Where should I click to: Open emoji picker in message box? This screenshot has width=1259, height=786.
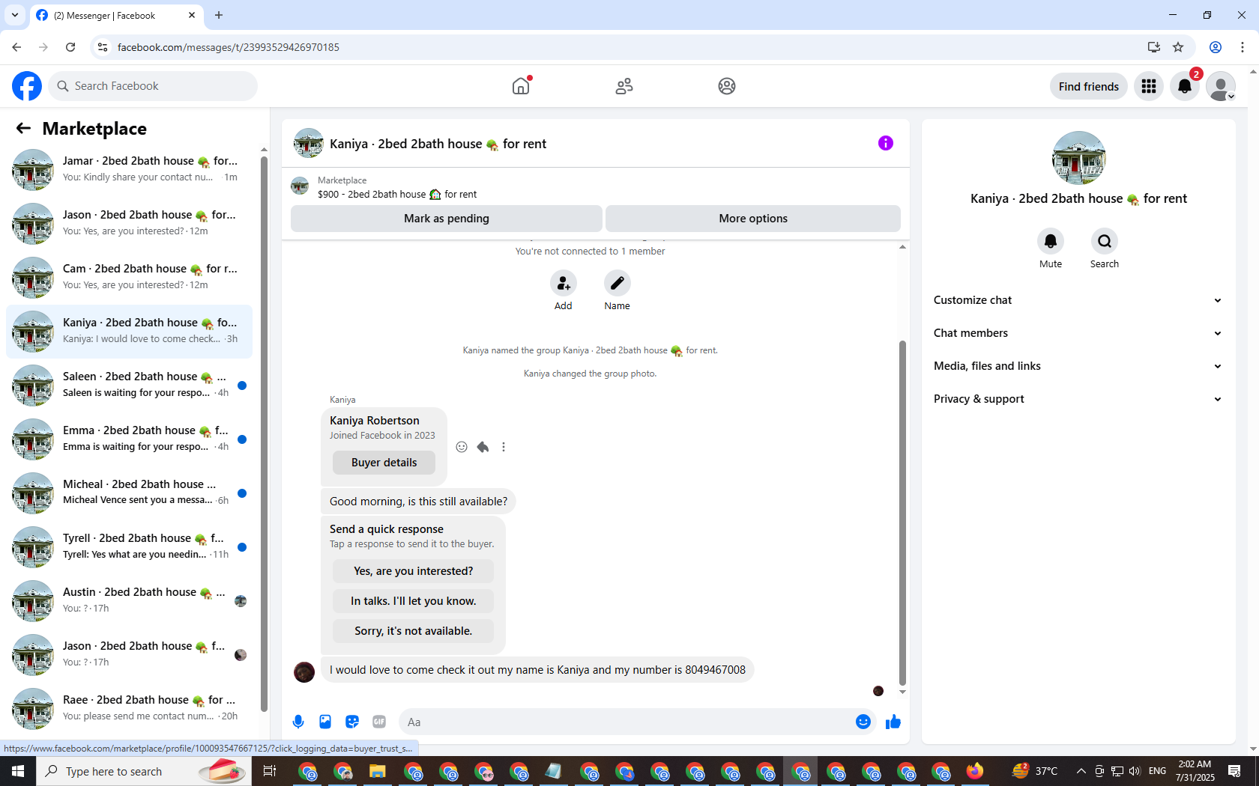863,722
